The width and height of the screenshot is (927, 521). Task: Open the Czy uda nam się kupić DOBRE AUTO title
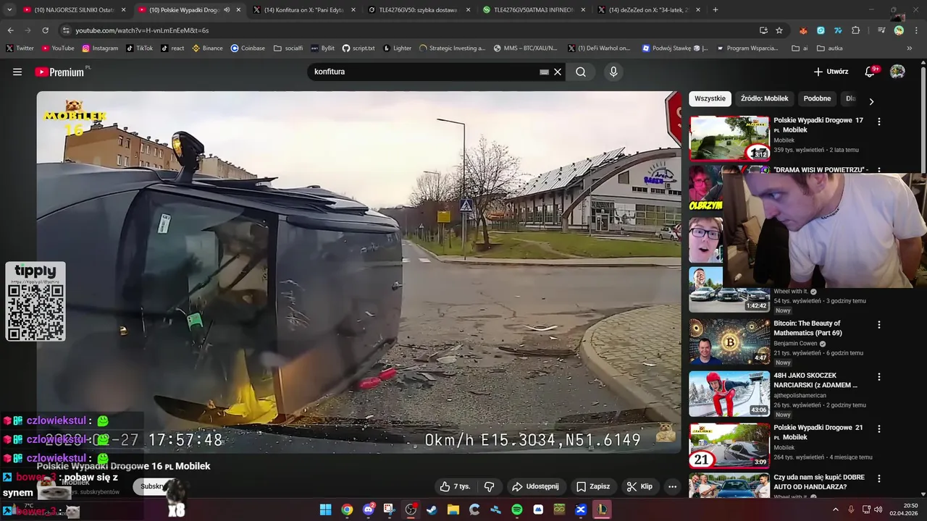[819, 482]
